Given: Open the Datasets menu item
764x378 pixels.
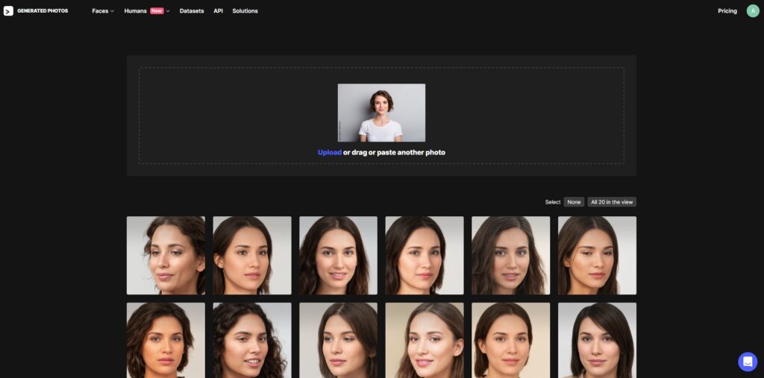Looking at the screenshot, I should (192, 10).
